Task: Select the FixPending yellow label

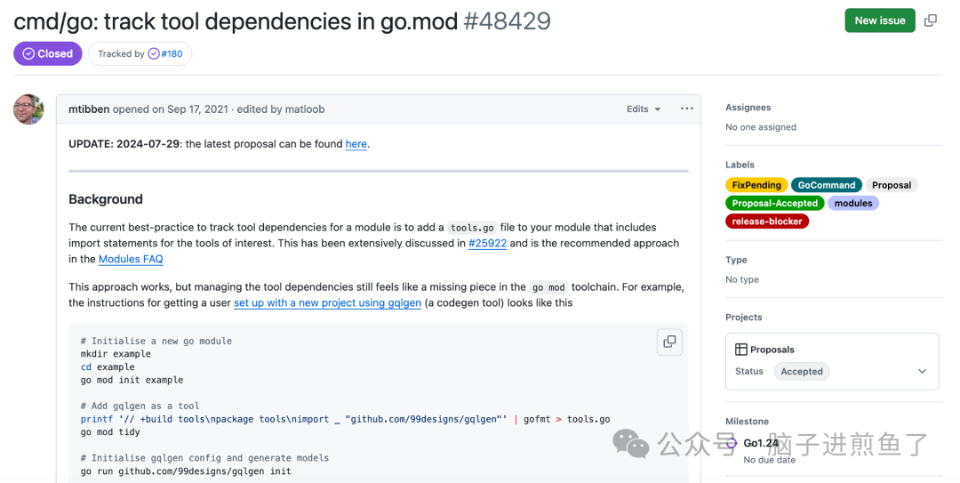Action: tap(756, 185)
